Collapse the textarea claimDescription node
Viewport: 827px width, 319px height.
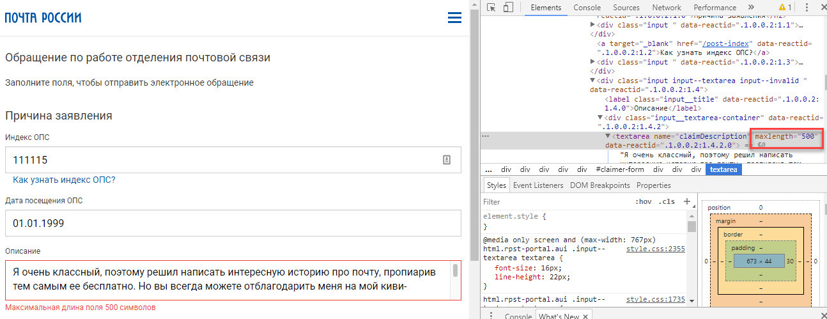[608, 136]
